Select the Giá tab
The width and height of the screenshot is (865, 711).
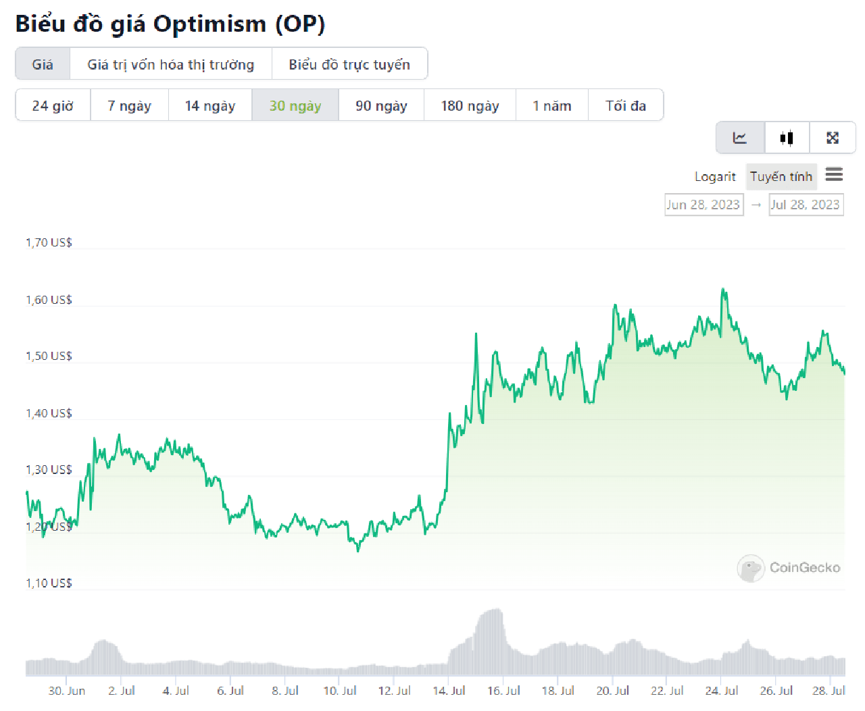coord(43,64)
